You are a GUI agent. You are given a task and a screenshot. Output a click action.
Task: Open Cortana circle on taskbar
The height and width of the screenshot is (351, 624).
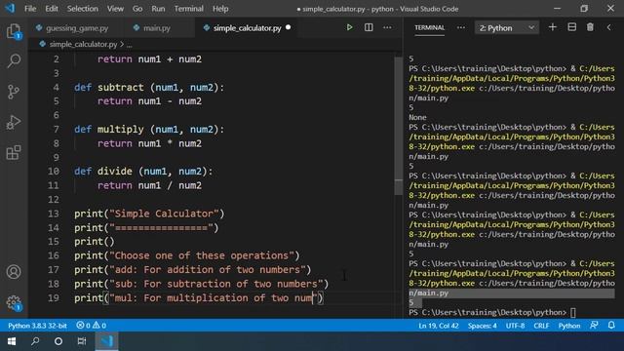(58, 341)
